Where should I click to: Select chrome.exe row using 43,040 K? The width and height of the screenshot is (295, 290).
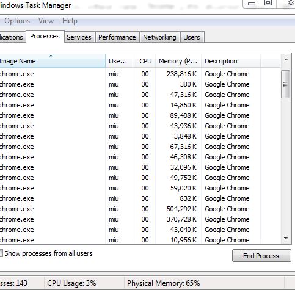[x=140, y=230]
